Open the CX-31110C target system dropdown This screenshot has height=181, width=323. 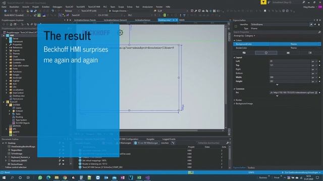pos(111,15)
